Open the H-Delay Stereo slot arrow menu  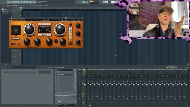[56, 75]
